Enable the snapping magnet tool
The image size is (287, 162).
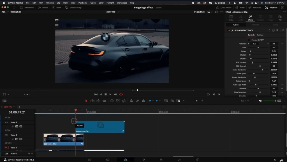pos(132,101)
